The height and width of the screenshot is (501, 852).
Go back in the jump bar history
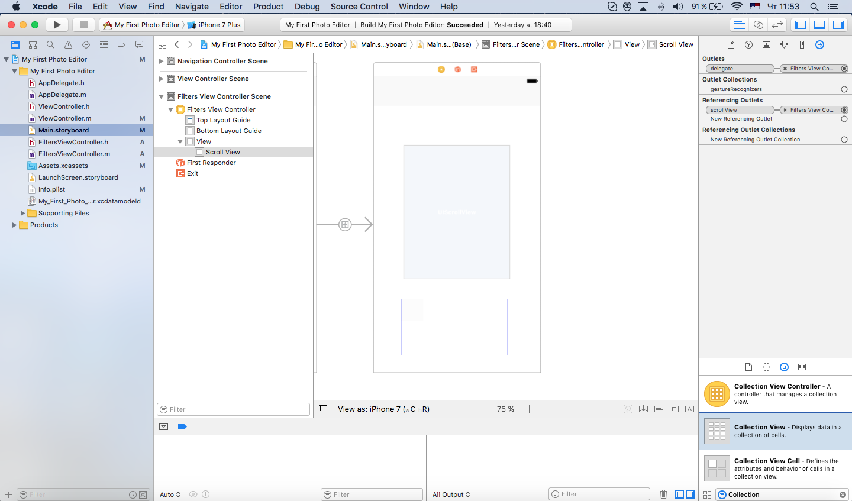pos(176,44)
